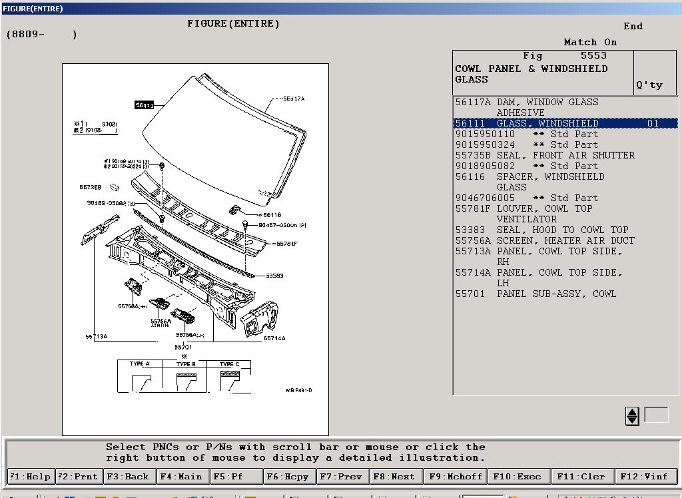682x498 pixels.
Task: Click the F1 Help button
Action: pyautogui.click(x=31, y=476)
